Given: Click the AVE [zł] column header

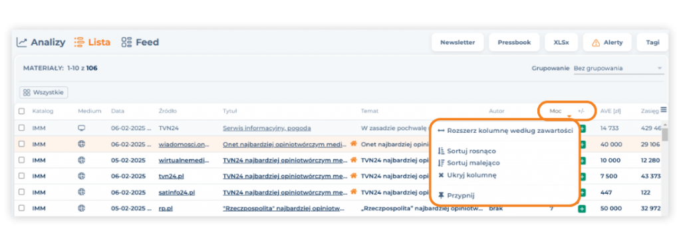Looking at the screenshot, I should (x=611, y=112).
